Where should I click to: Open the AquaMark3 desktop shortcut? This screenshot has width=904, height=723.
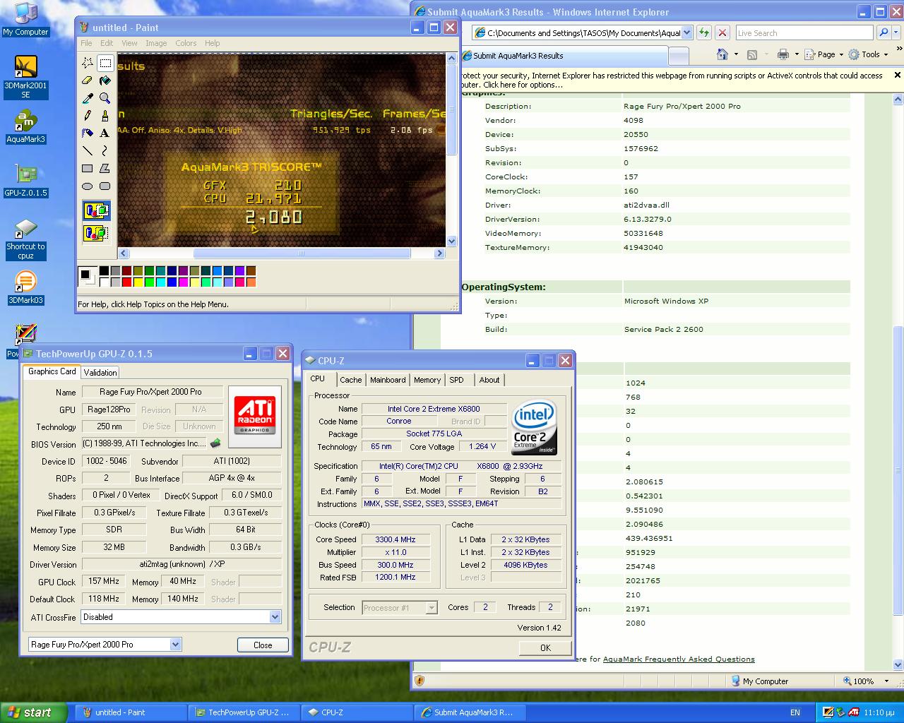[x=25, y=127]
